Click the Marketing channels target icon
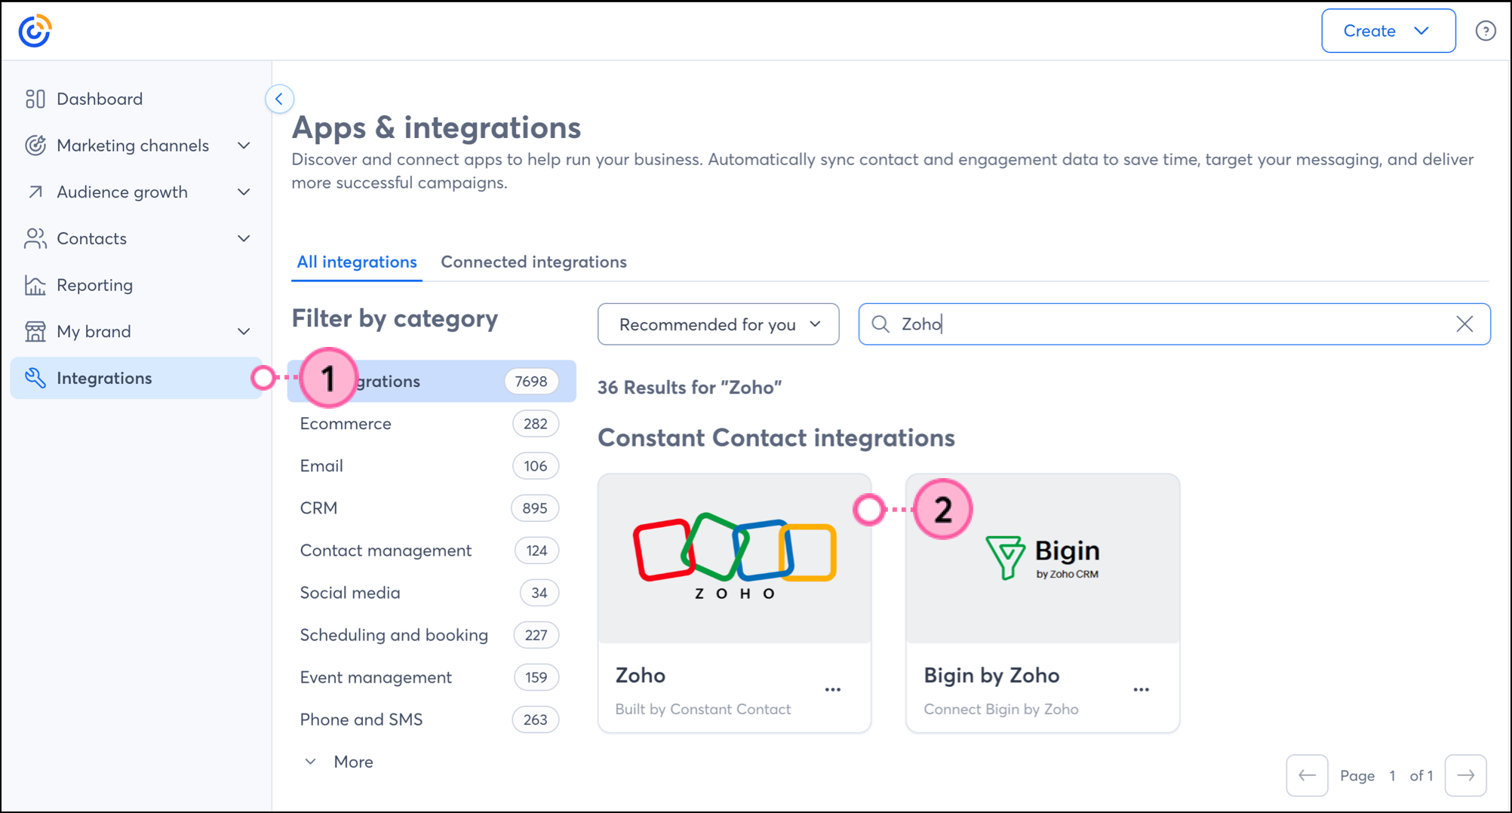The height and width of the screenshot is (813, 1512). pyautogui.click(x=35, y=146)
